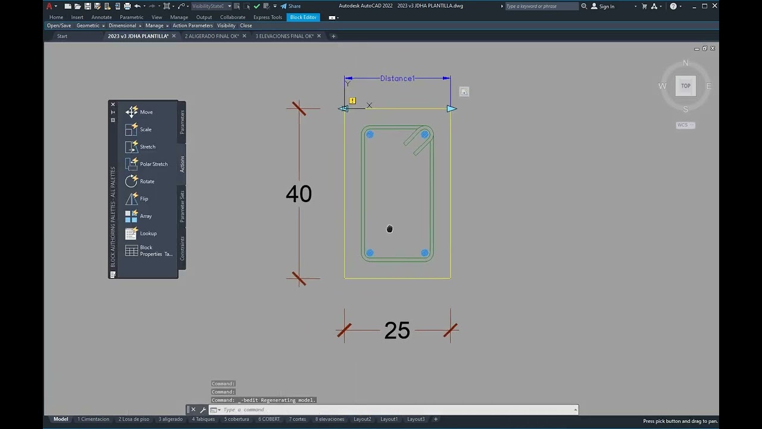The height and width of the screenshot is (429, 762).
Task: Save the drawing with the disk icon
Action: point(88,6)
